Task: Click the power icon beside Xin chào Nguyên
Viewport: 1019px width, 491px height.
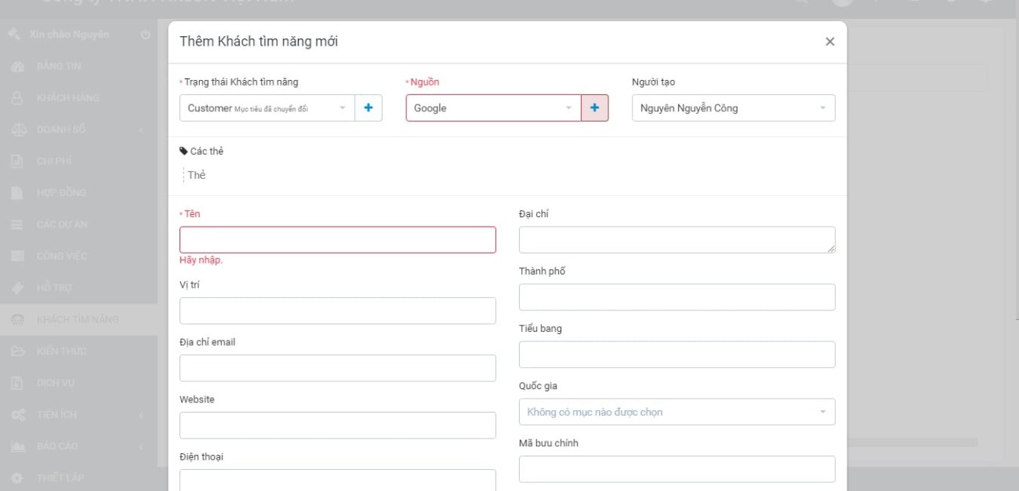Action: tap(145, 35)
